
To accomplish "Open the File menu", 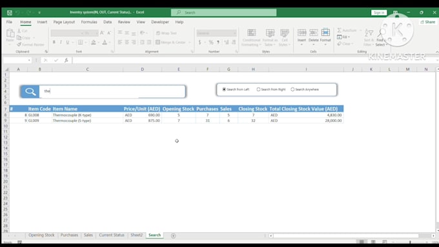I will click(x=9, y=22).
